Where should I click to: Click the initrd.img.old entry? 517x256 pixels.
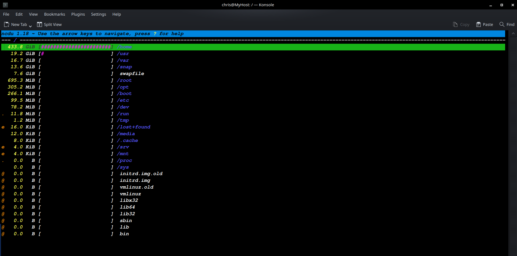point(141,174)
